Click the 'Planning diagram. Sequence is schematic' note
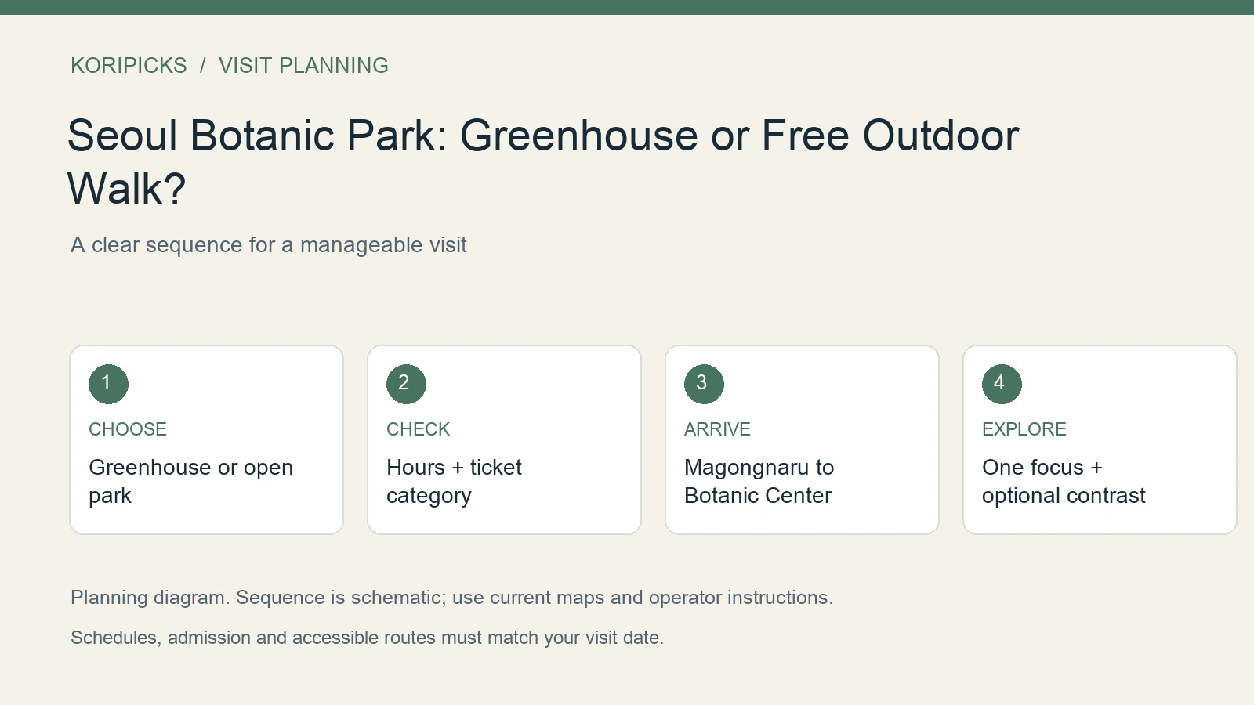 tap(451, 598)
